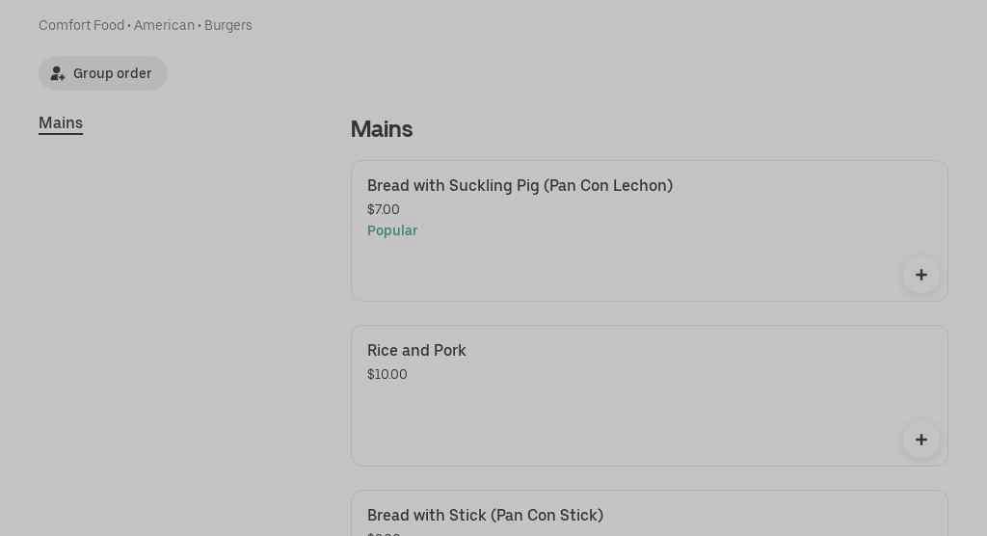Start a Group order
Image resolution: width=987 pixels, height=536 pixels.
pyautogui.click(x=103, y=73)
